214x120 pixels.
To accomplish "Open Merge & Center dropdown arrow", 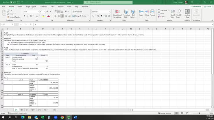I will pos(88,16).
